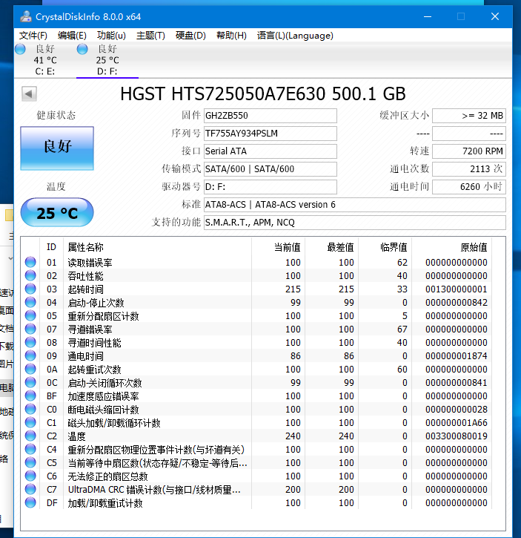Click the 驱动器号 field D: F:

point(270,187)
